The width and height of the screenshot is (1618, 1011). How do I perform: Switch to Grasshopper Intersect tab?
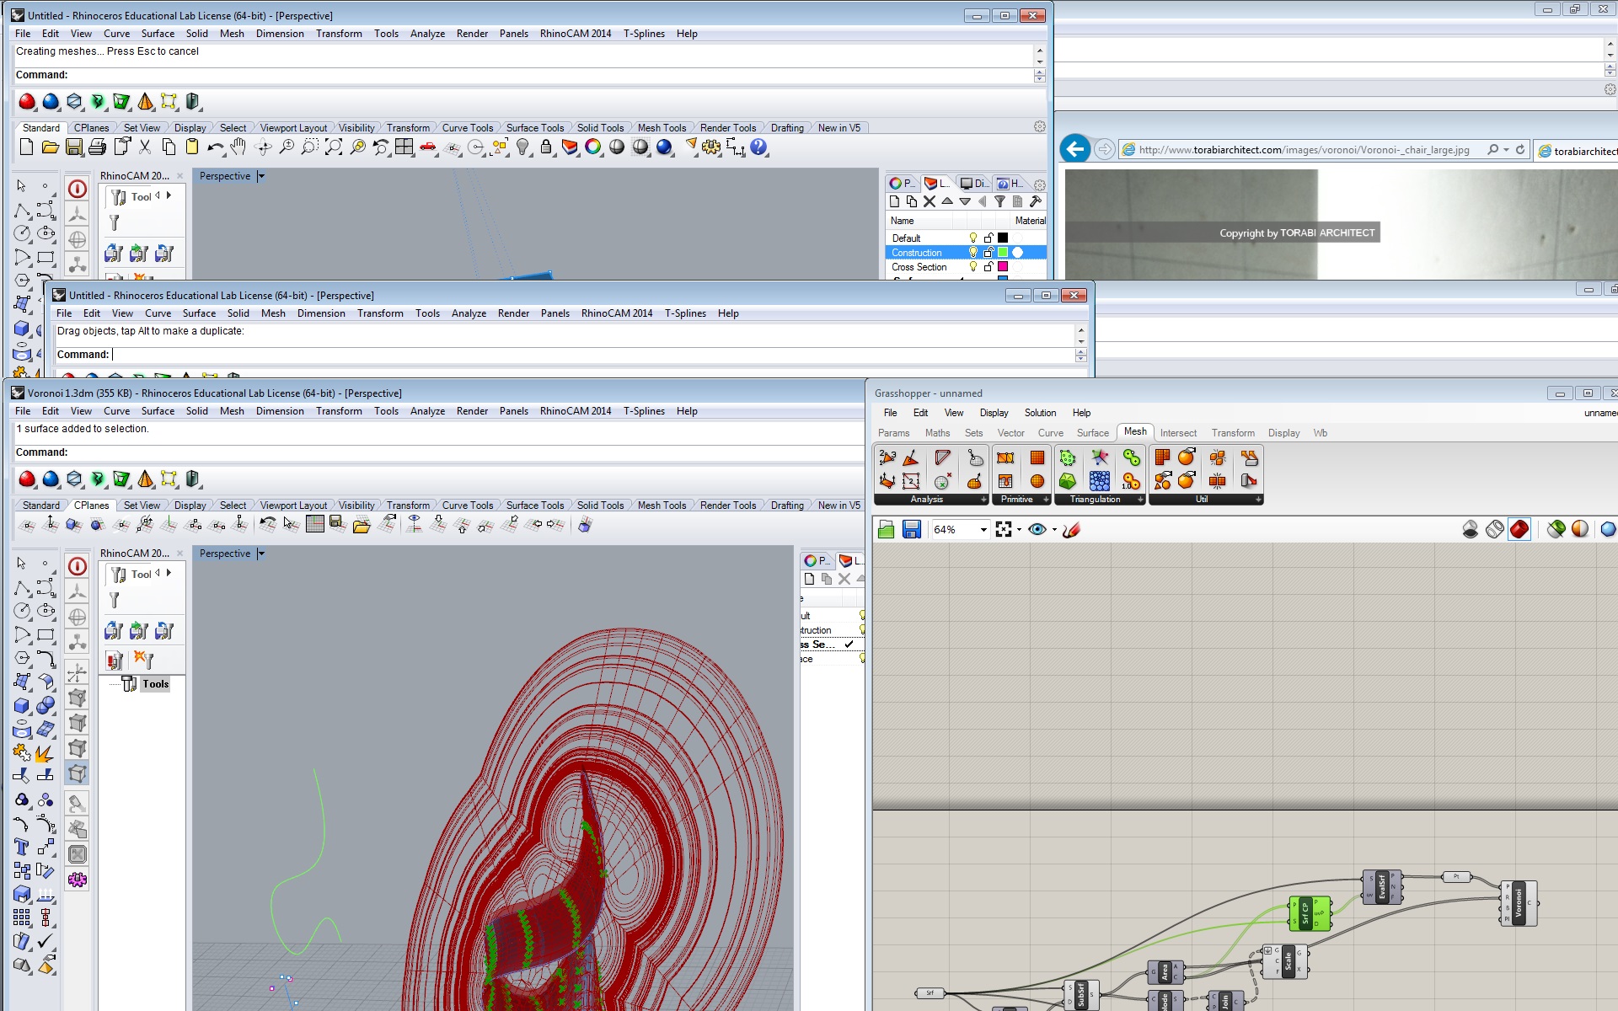pos(1177,433)
